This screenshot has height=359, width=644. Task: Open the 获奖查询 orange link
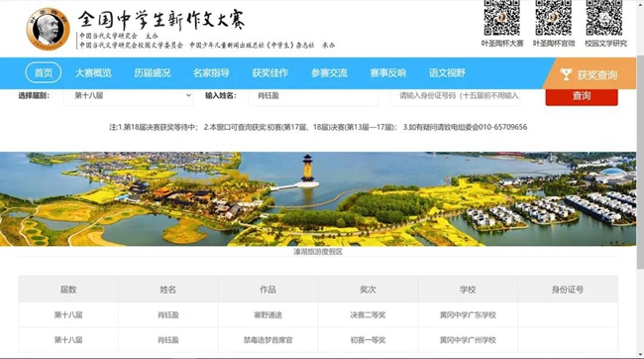pyautogui.click(x=590, y=74)
